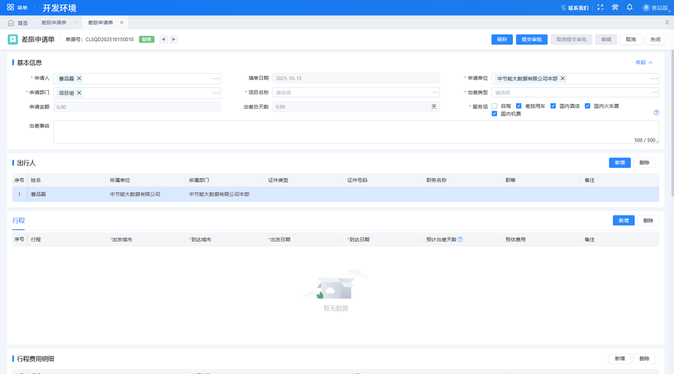Uncheck the 国内火车票 checkbox

pos(588,106)
